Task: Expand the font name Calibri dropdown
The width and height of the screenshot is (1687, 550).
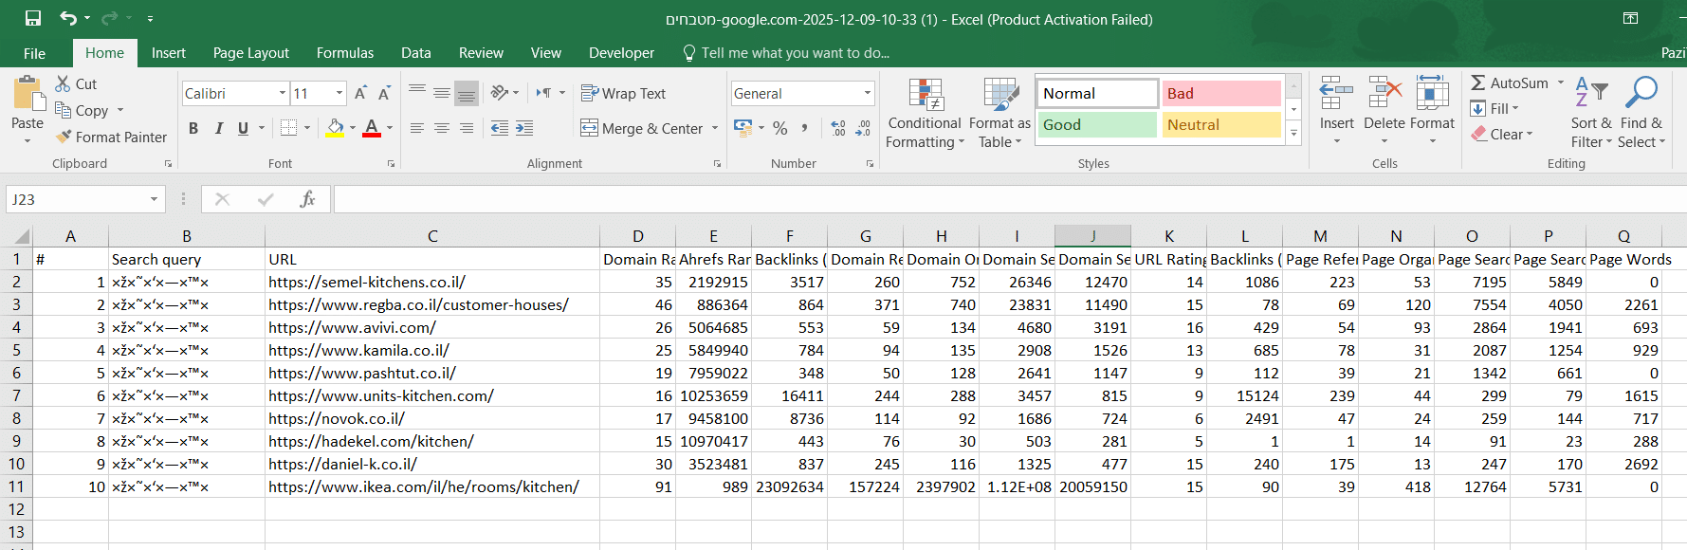Action: [x=283, y=93]
